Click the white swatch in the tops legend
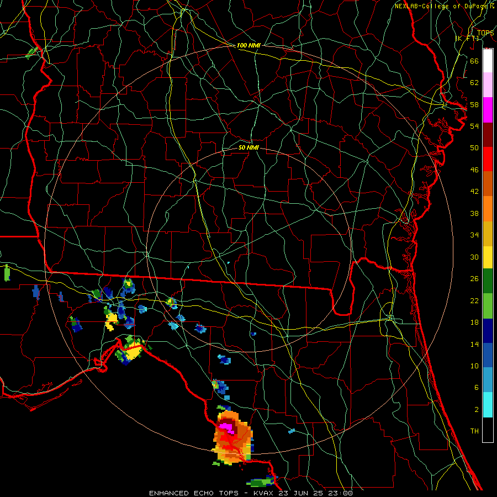Image resolution: width=497 pixels, height=497 pixels. tap(488, 61)
